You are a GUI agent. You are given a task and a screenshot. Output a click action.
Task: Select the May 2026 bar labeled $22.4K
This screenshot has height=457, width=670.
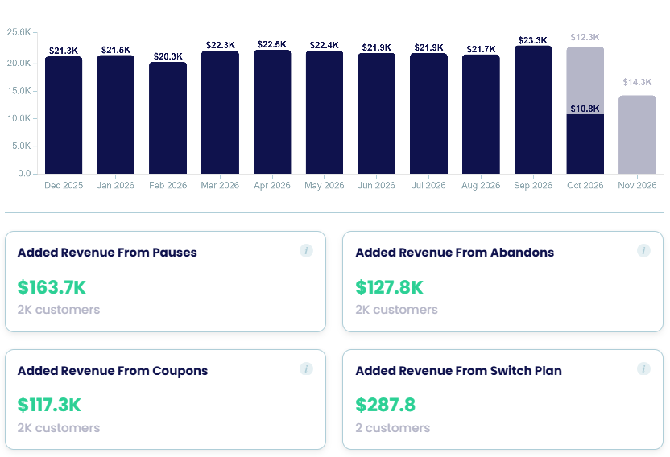coord(325,113)
